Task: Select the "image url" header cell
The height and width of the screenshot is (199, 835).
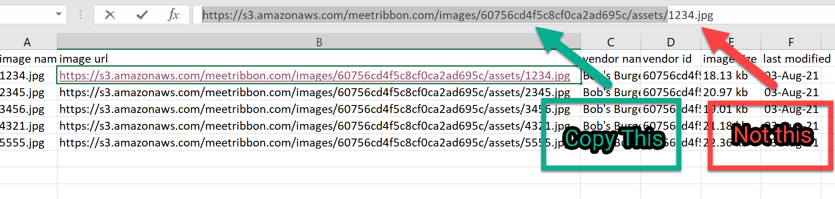Action: pos(84,59)
